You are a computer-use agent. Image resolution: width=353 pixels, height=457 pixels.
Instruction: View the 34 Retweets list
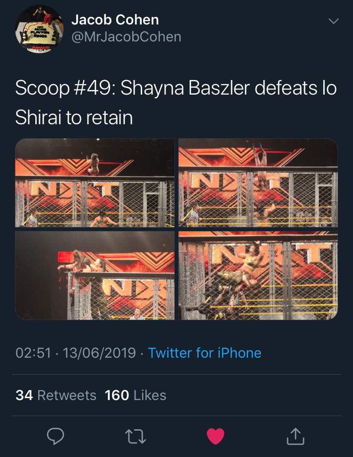click(x=56, y=395)
